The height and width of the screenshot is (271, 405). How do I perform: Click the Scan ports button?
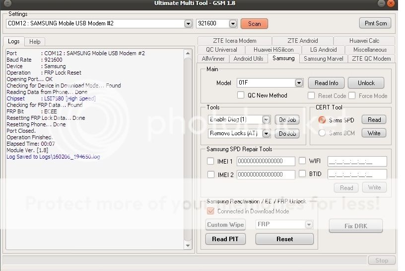pyautogui.click(x=254, y=23)
